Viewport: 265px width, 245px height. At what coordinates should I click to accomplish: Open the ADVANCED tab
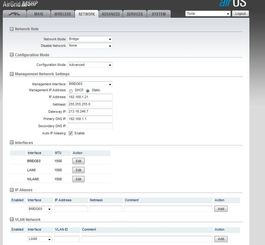(x=111, y=14)
